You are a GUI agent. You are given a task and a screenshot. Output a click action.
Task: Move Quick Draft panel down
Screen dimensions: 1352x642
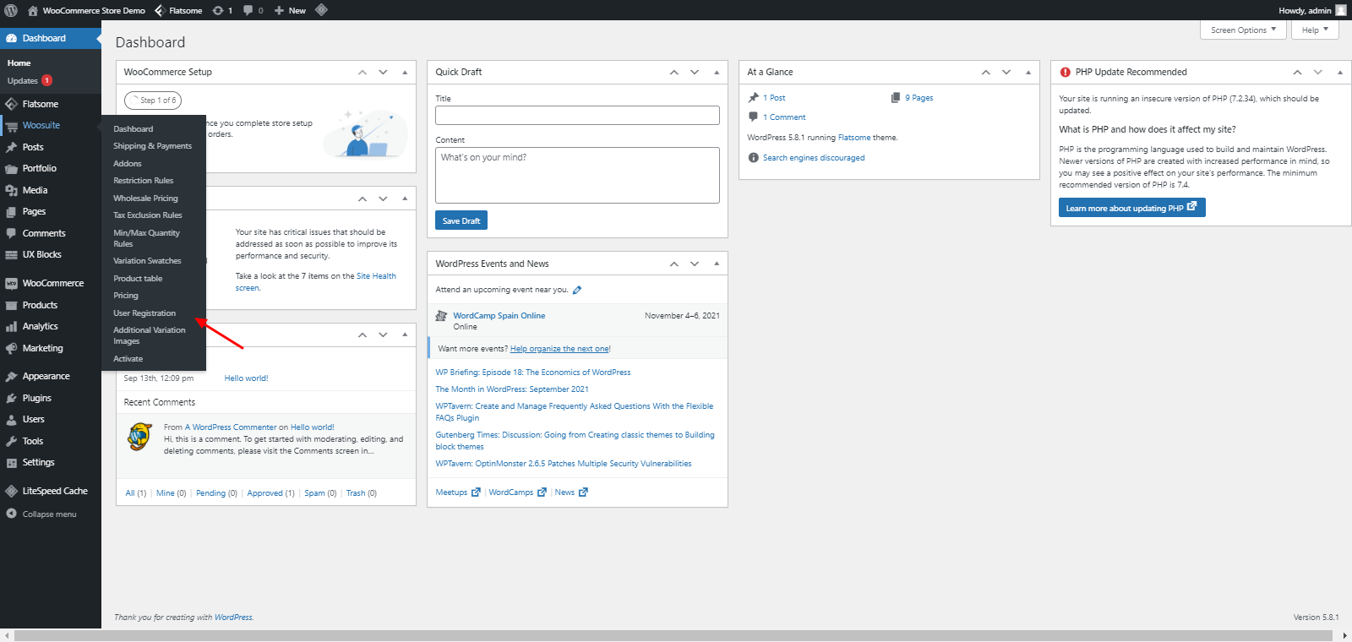pos(695,72)
